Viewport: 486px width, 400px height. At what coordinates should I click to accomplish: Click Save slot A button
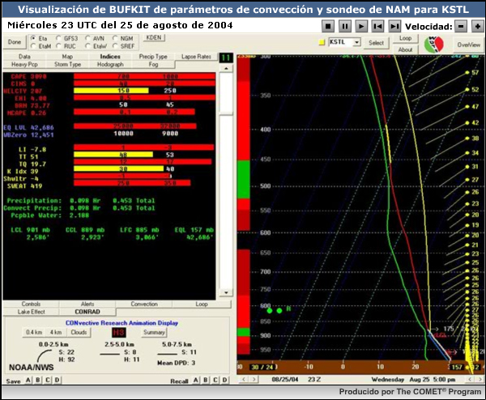28,380
